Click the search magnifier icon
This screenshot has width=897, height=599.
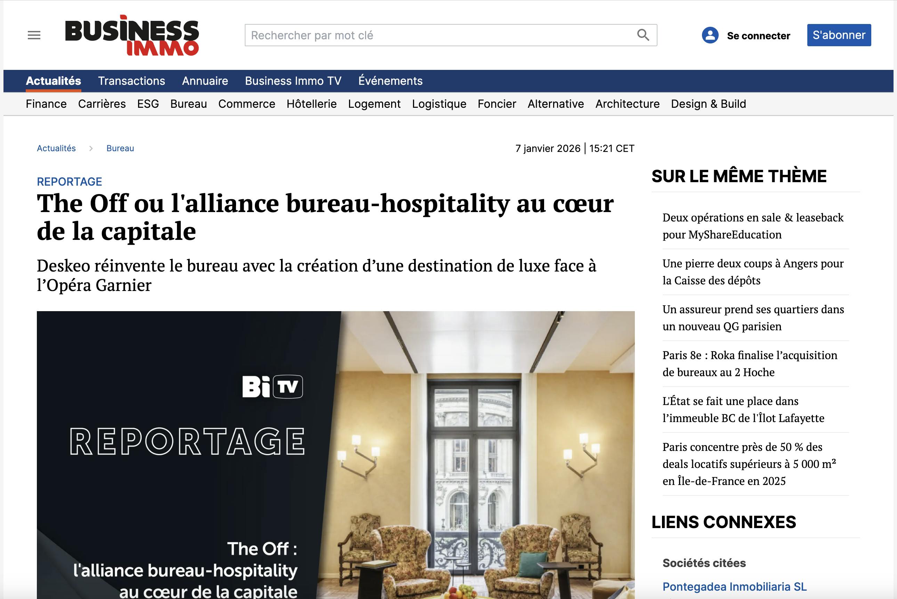643,35
